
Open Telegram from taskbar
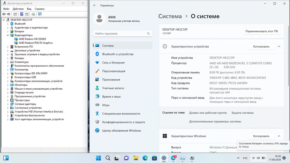click(x=173, y=158)
